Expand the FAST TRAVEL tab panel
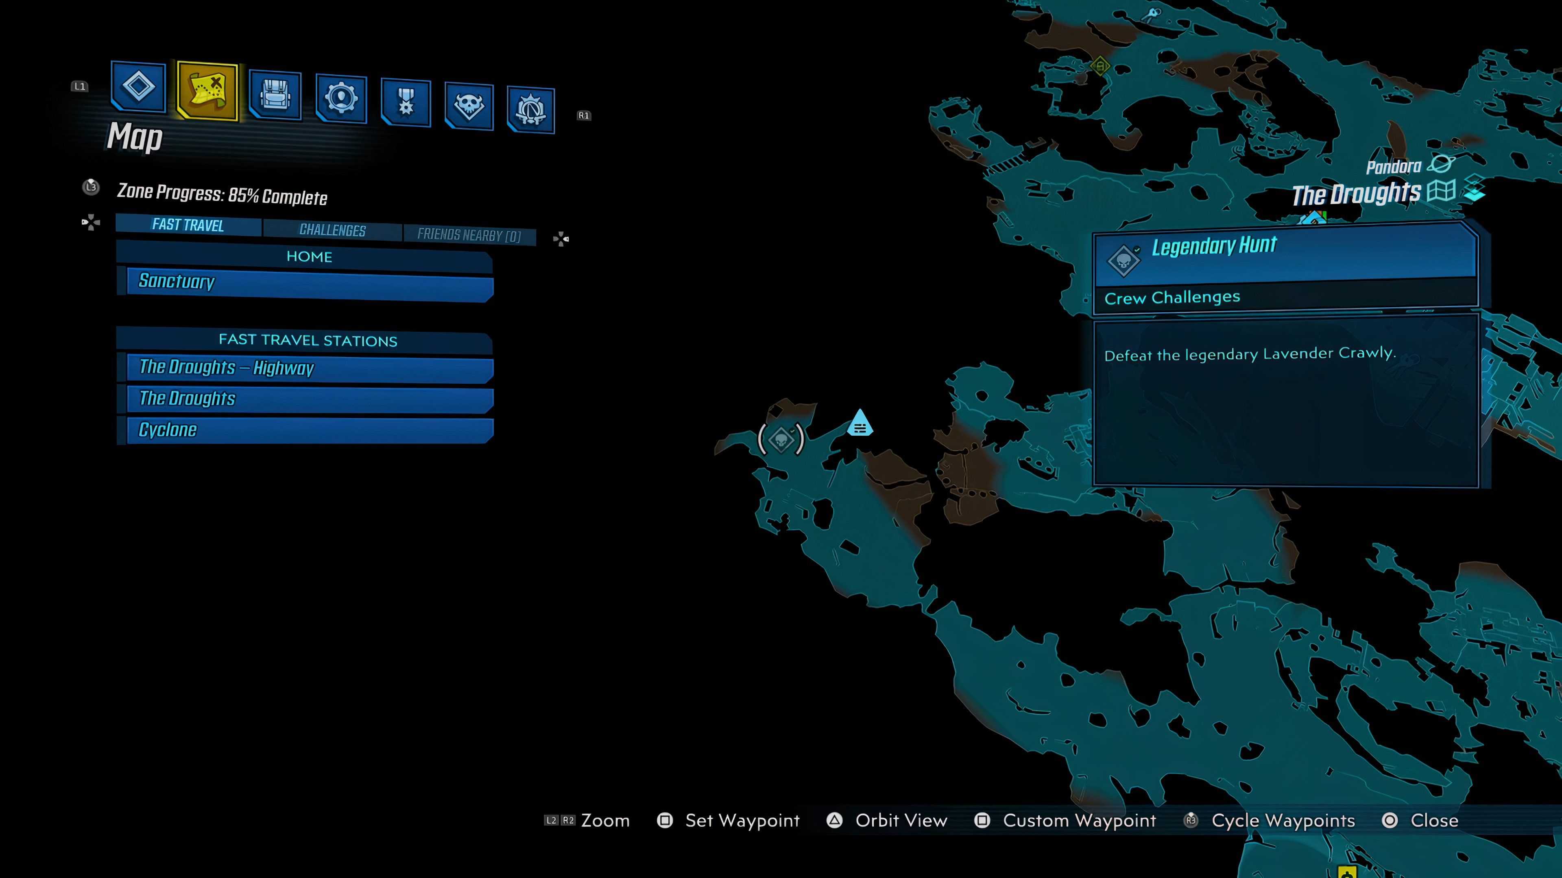The image size is (1562, 878). (189, 225)
